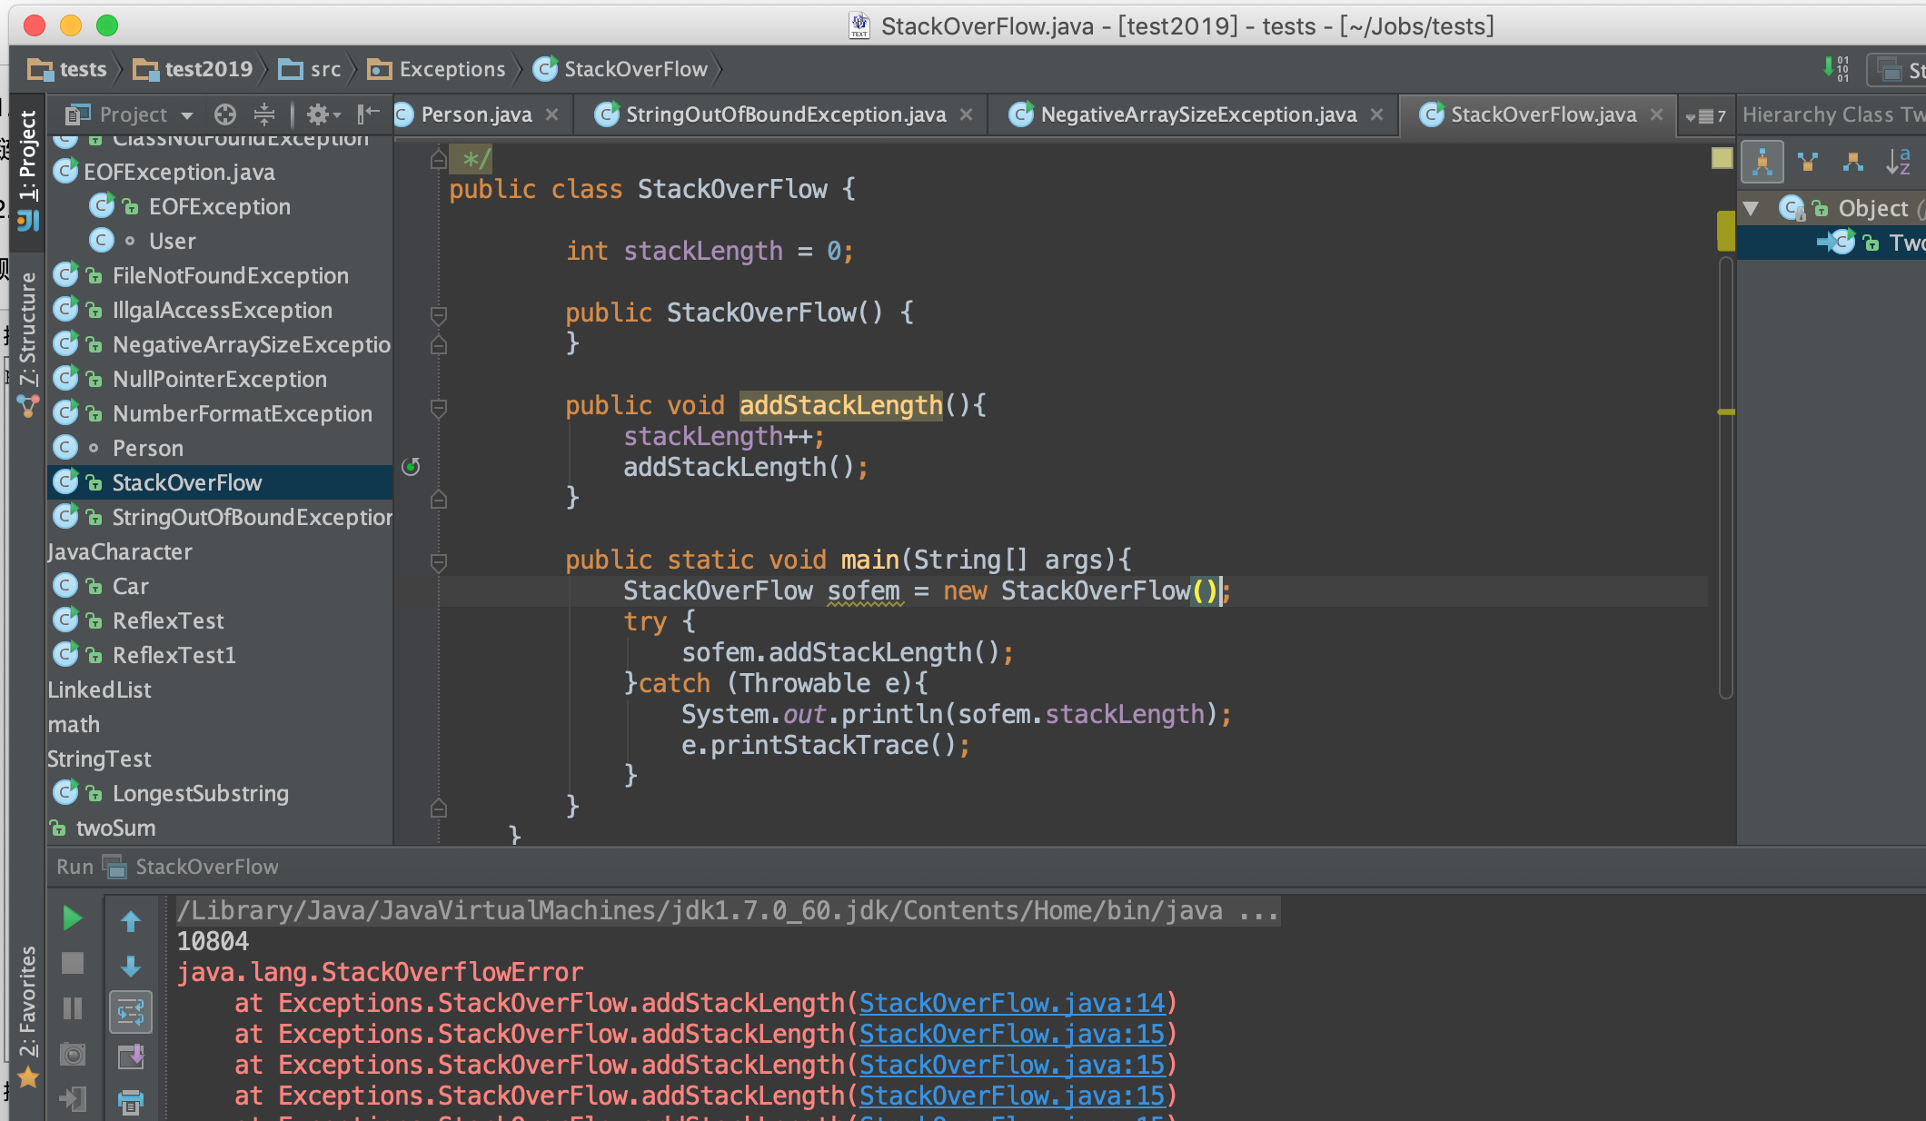Jump up the stack trace with the blue up arrow
1926x1121 pixels.
[131, 921]
